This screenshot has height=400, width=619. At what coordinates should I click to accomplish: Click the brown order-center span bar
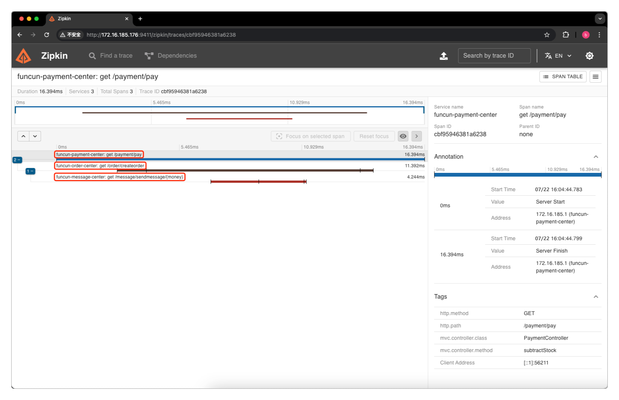tap(245, 171)
